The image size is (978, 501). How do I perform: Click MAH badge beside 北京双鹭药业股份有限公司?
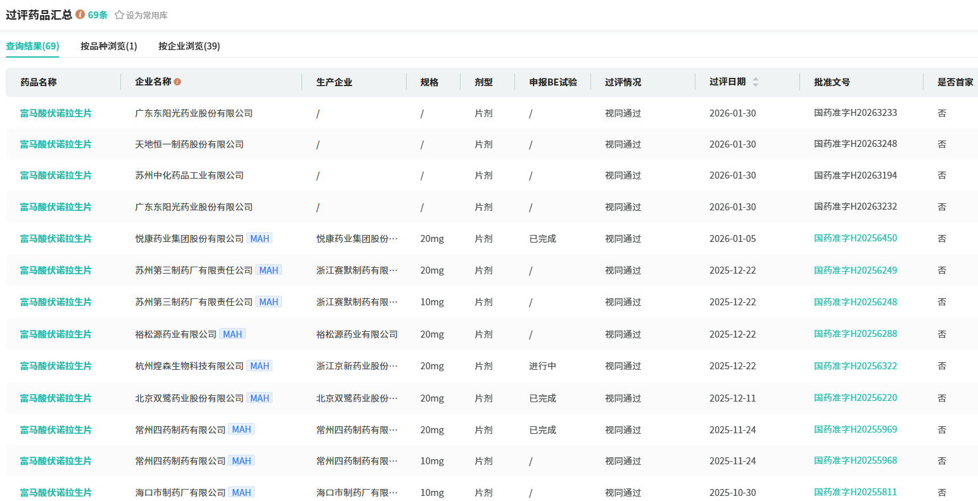[260, 398]
